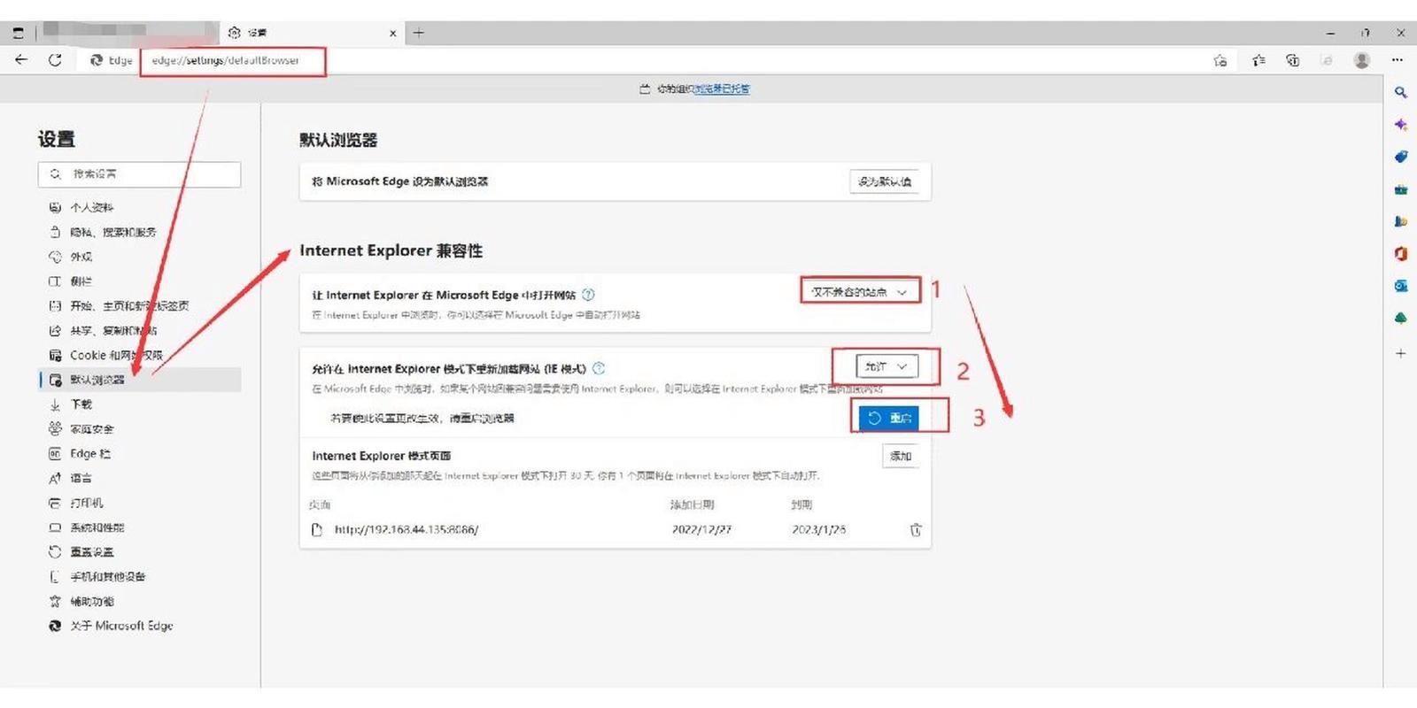Click the '默认浏览器' page heading
This screenshot has width=1417, height=708.
(x=338, y=140)
